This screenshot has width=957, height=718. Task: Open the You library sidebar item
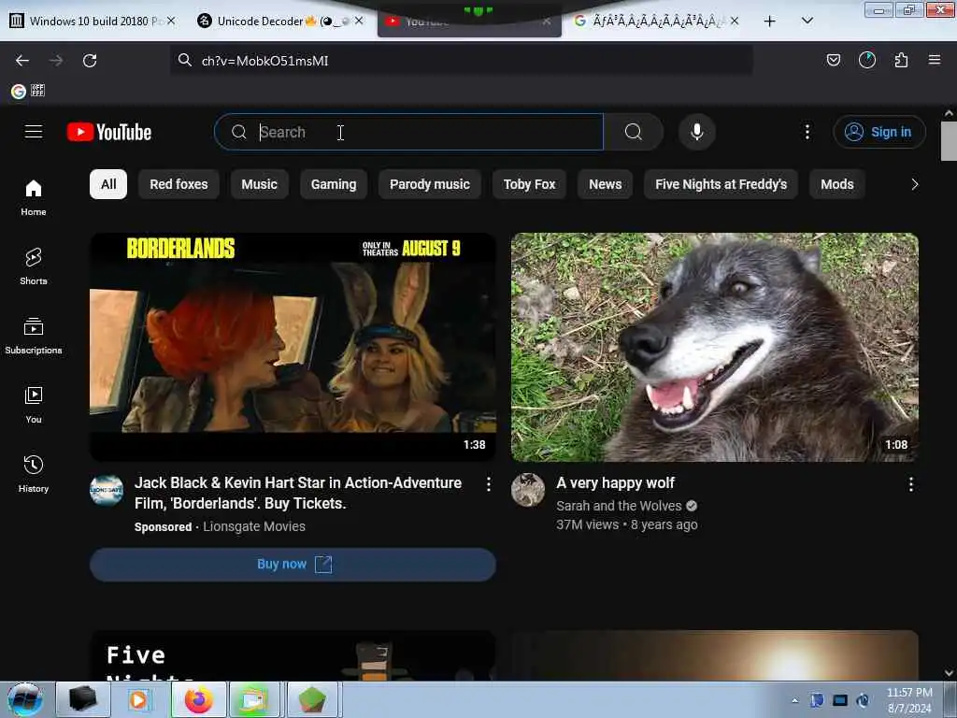coord(34,405)
